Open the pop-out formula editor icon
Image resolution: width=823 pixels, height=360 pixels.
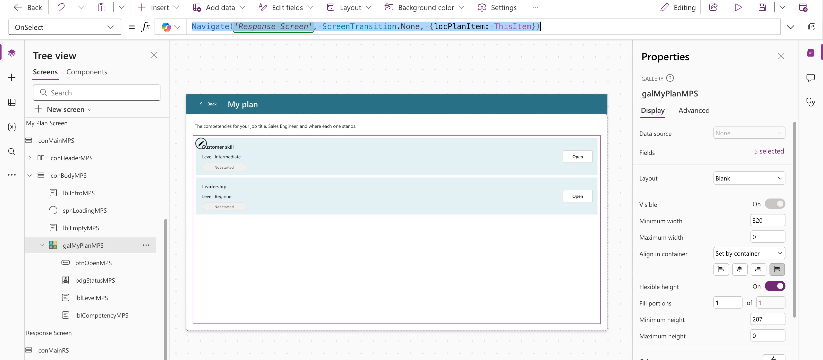[811, 27]
